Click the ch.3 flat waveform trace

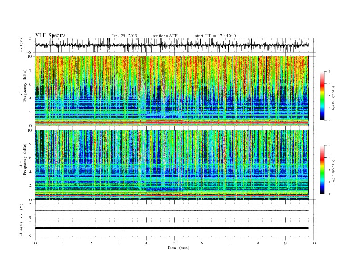[172, 211]
